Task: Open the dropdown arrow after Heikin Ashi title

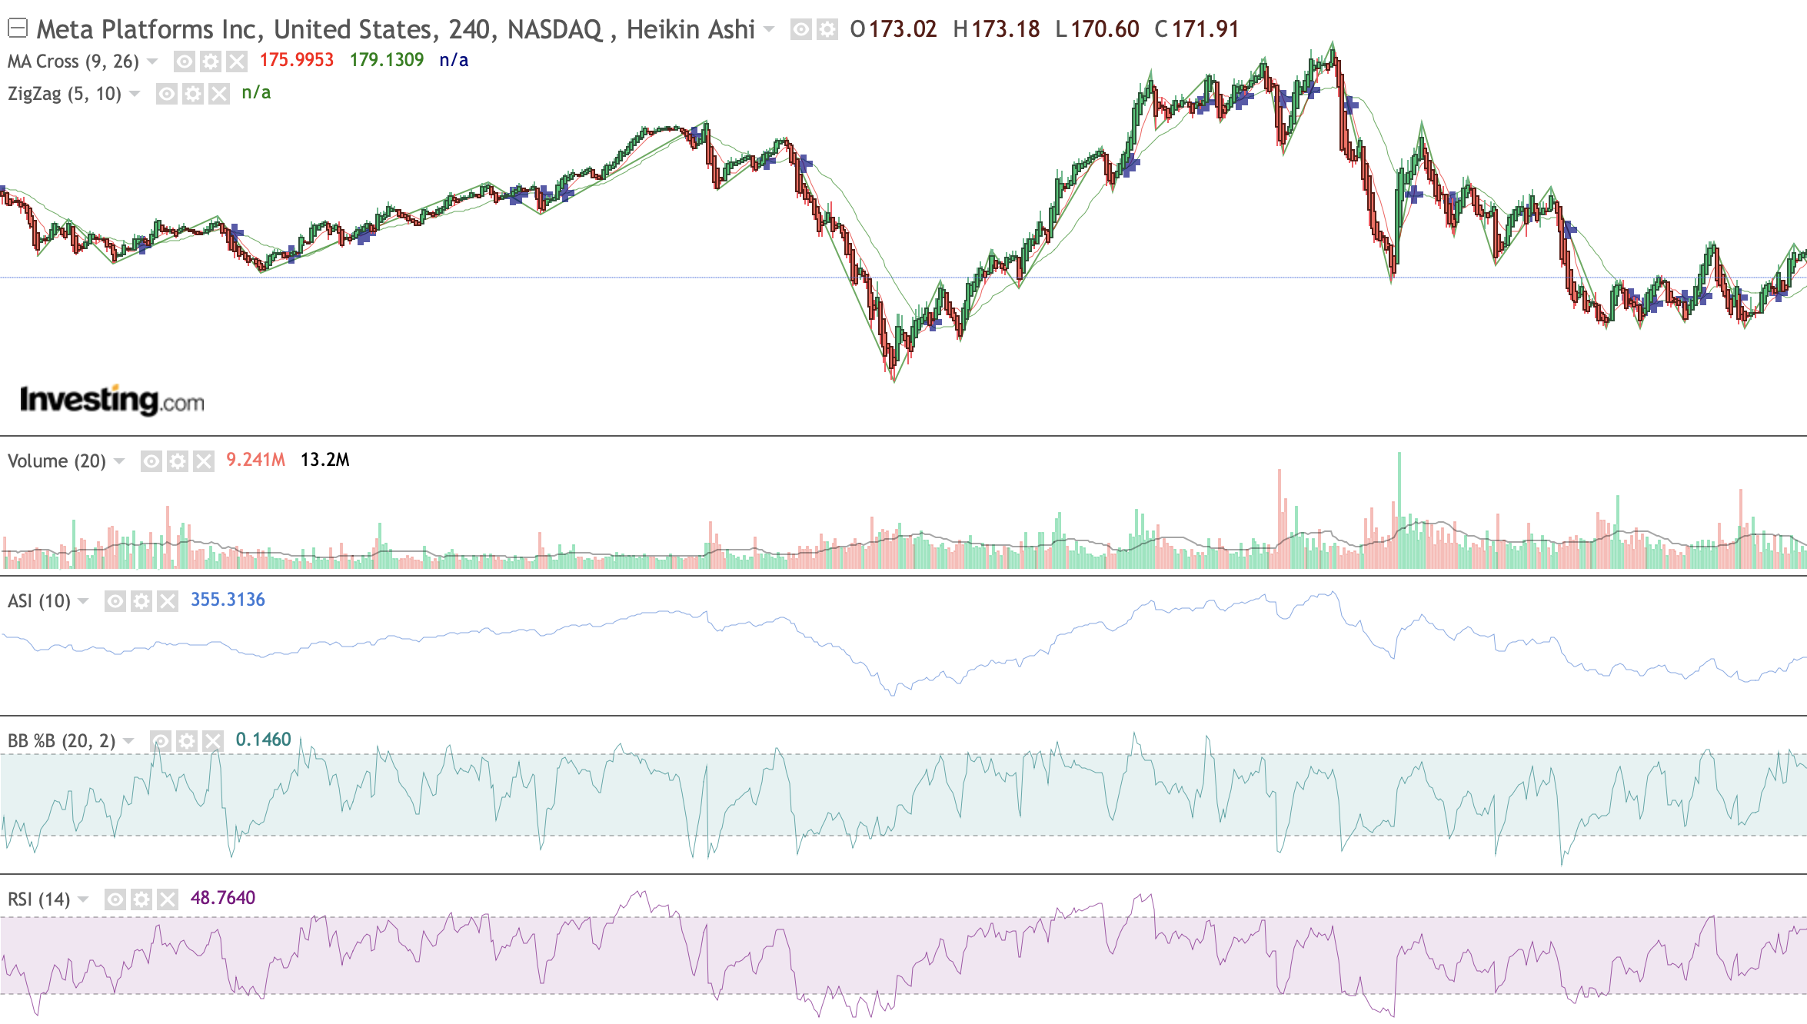Action: click(x=769, y=30)
